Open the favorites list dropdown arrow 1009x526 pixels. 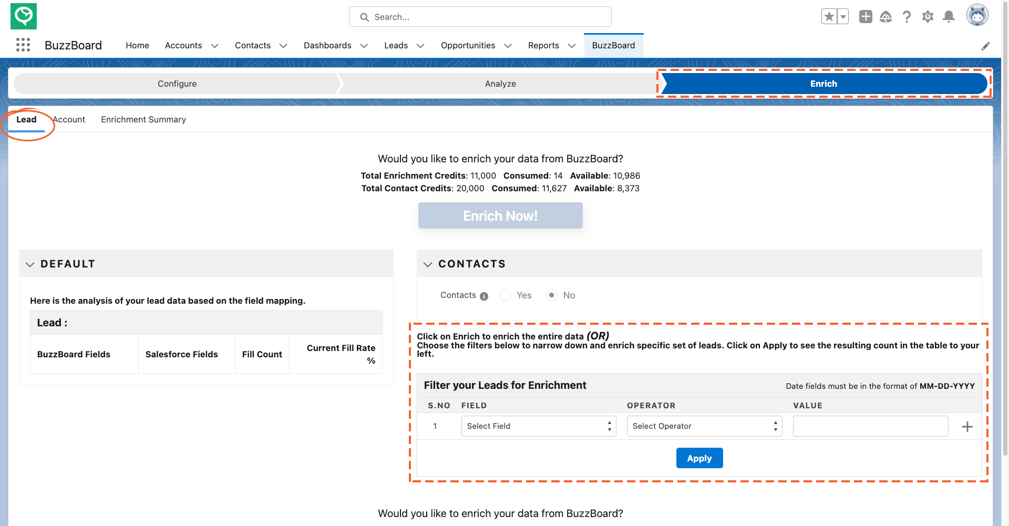pyautogui.click(x=843, y=17)
